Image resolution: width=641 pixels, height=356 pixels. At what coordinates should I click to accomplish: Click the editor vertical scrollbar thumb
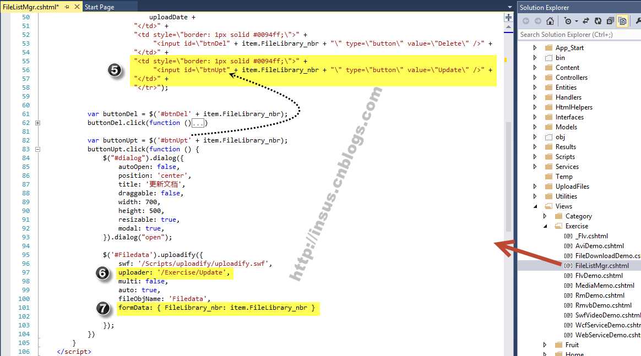(508, 177)
